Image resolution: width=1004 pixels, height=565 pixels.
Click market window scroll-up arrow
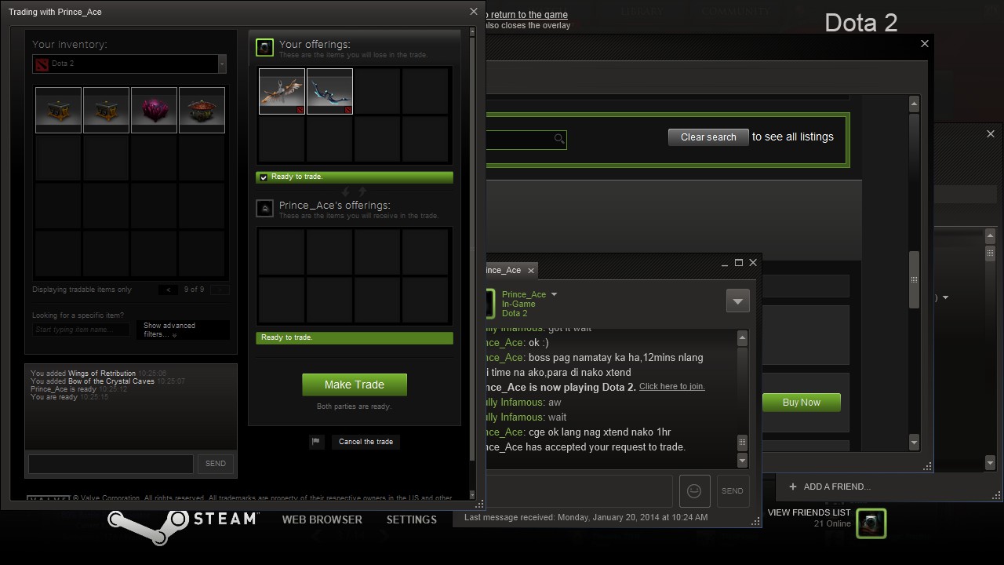tap(914, 104)
